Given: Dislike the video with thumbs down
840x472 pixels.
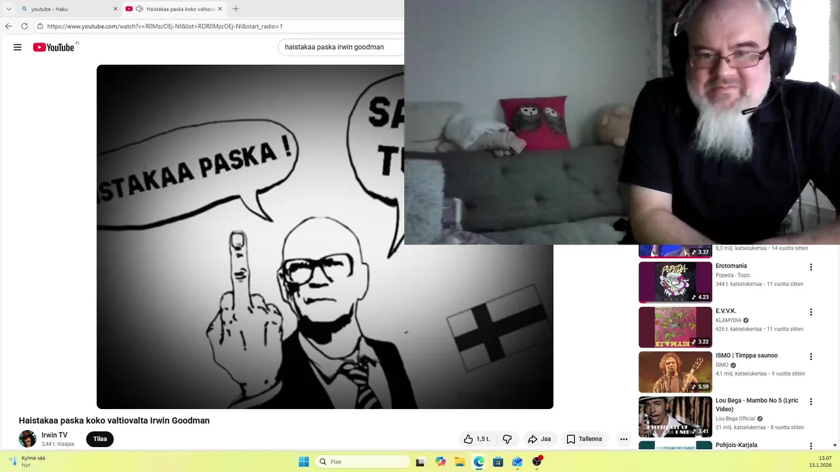Looking at the screenshot, I should [x=507, y=439].
